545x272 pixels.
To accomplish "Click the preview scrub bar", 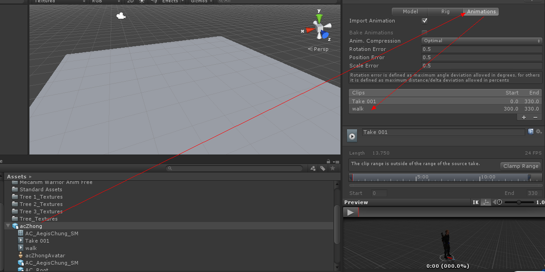I will pos(451,212).
